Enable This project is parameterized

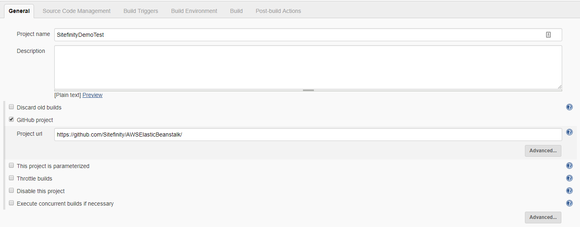11,166
